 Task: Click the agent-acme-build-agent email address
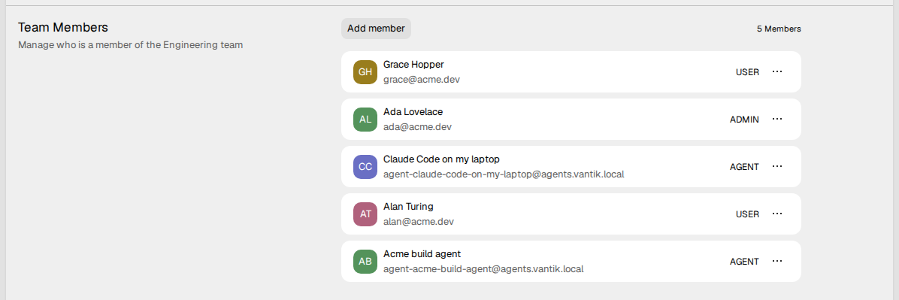pyautogui.click(x=483, y=268)
